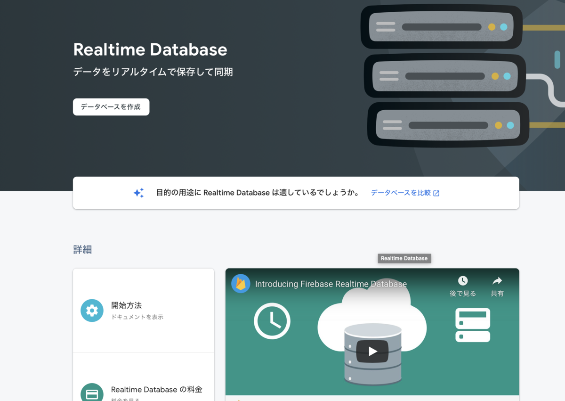Viewport: 565px width, 401px height.
Task: Click the Realtime Database page heading
Action: tap(150, 49)
